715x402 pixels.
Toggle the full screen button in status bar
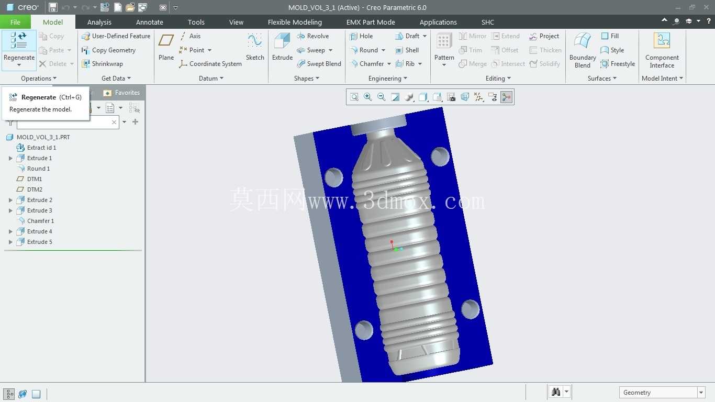point(36,394)
